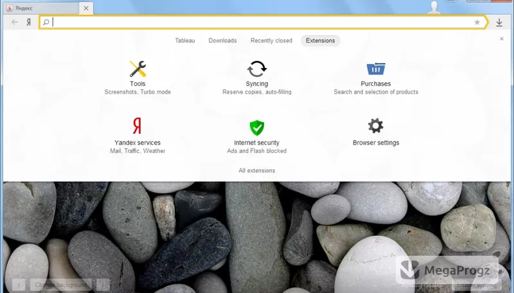
Task: Switch to previous background with left arrow
Action: tap(19, 285)
